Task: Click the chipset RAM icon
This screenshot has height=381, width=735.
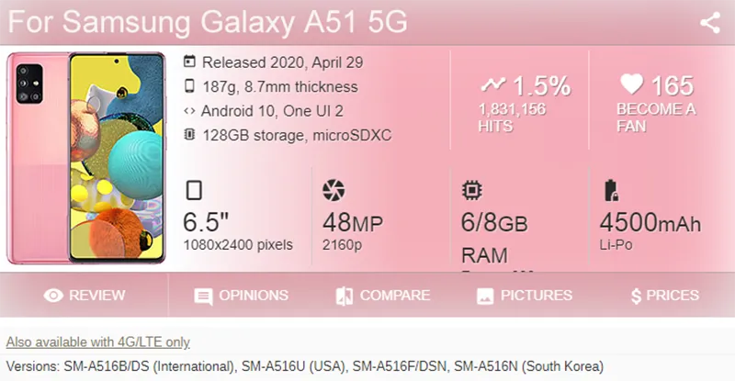Action: tap(471, 191)
